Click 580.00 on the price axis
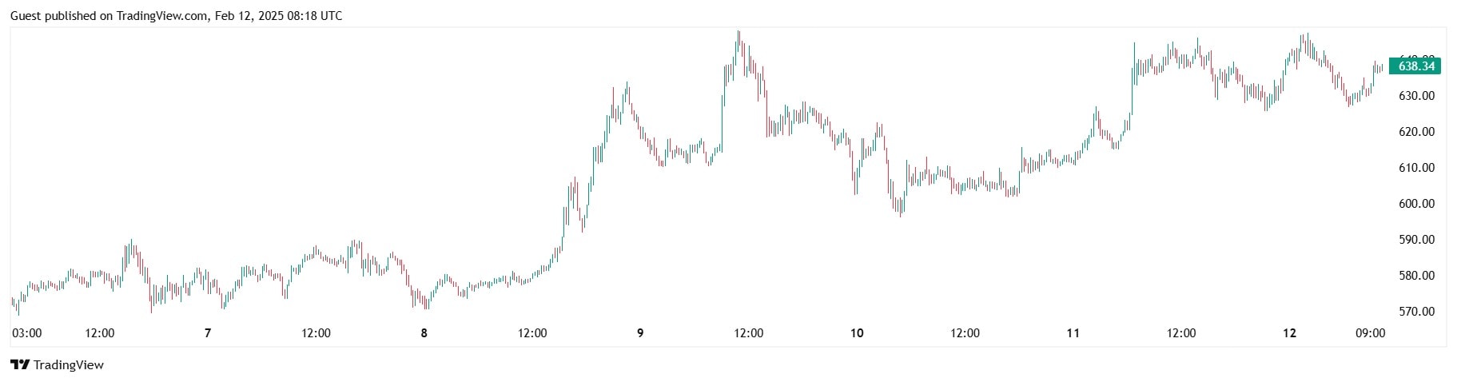The width and height of the screenshot is (1457, 382). tap(1416, 276)
